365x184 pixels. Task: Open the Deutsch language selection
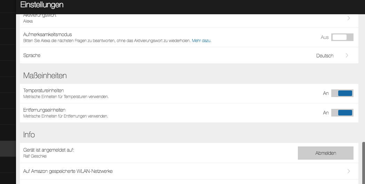click(325, 56)
